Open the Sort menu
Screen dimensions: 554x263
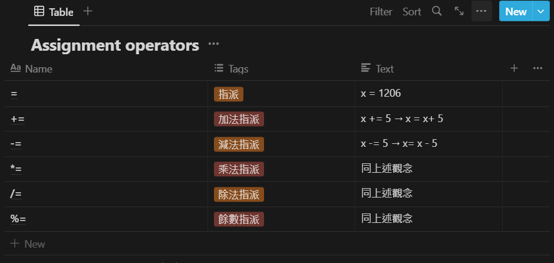[412, 11]
